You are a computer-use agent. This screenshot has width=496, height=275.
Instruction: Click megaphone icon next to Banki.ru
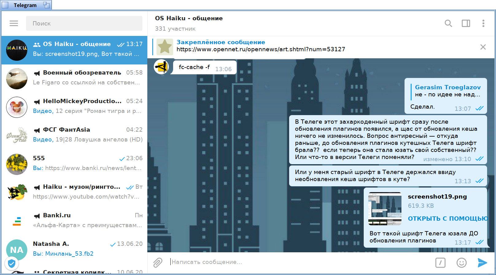[37, 216]
